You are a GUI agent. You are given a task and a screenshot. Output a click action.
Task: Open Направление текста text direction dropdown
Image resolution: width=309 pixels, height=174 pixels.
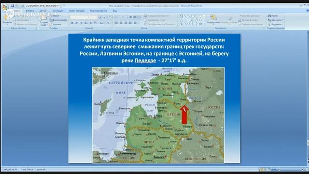[x=156, y=16]
